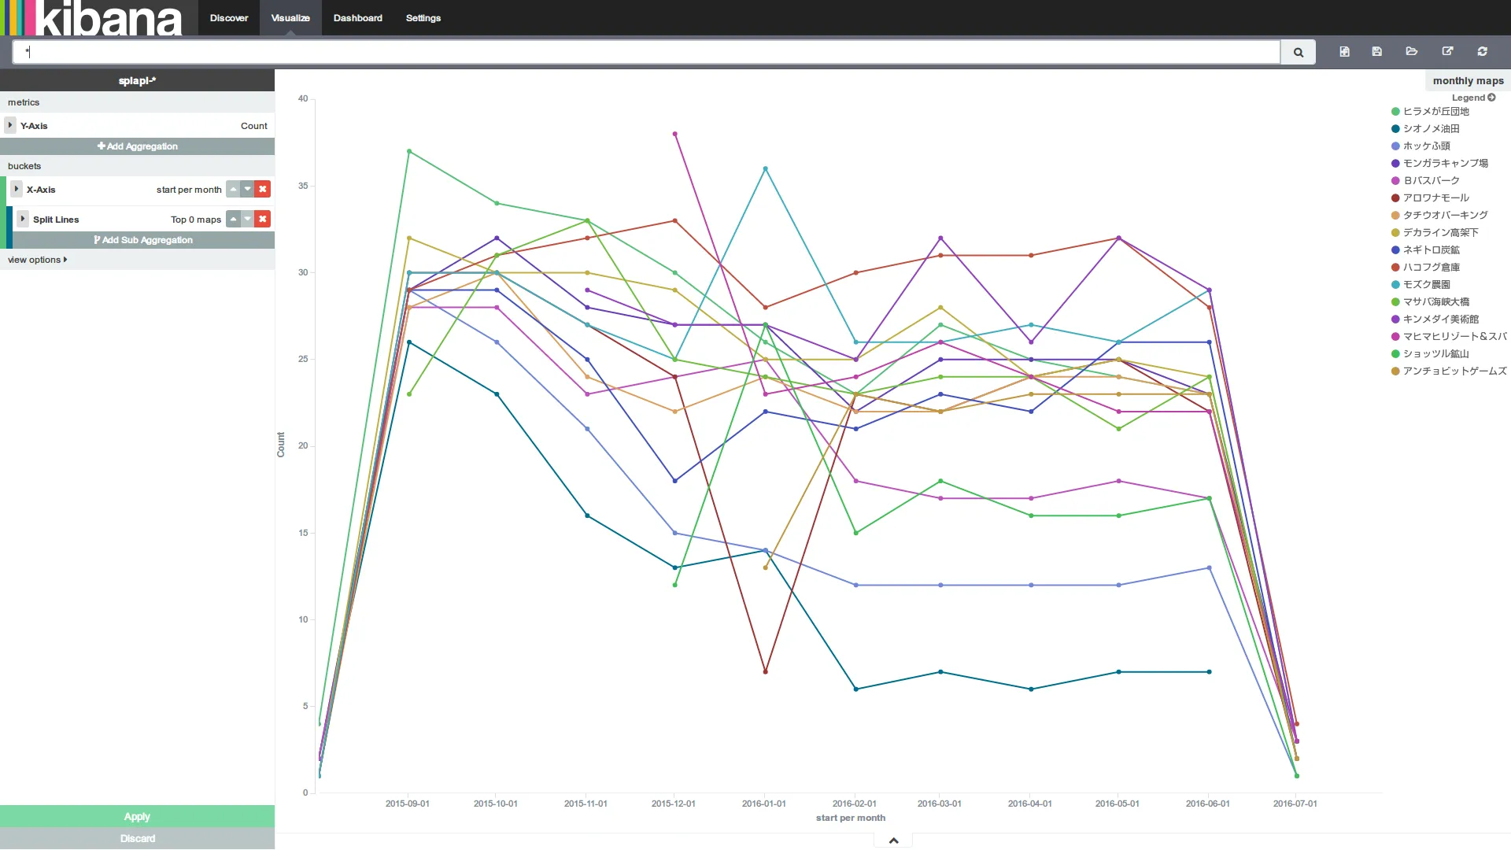1511x850 pixels.
Task: Move the X-Axis bucket up
Action: point(233,189)
